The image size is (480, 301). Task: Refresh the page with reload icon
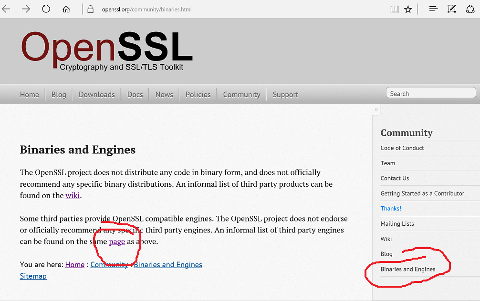click(46, 9)
